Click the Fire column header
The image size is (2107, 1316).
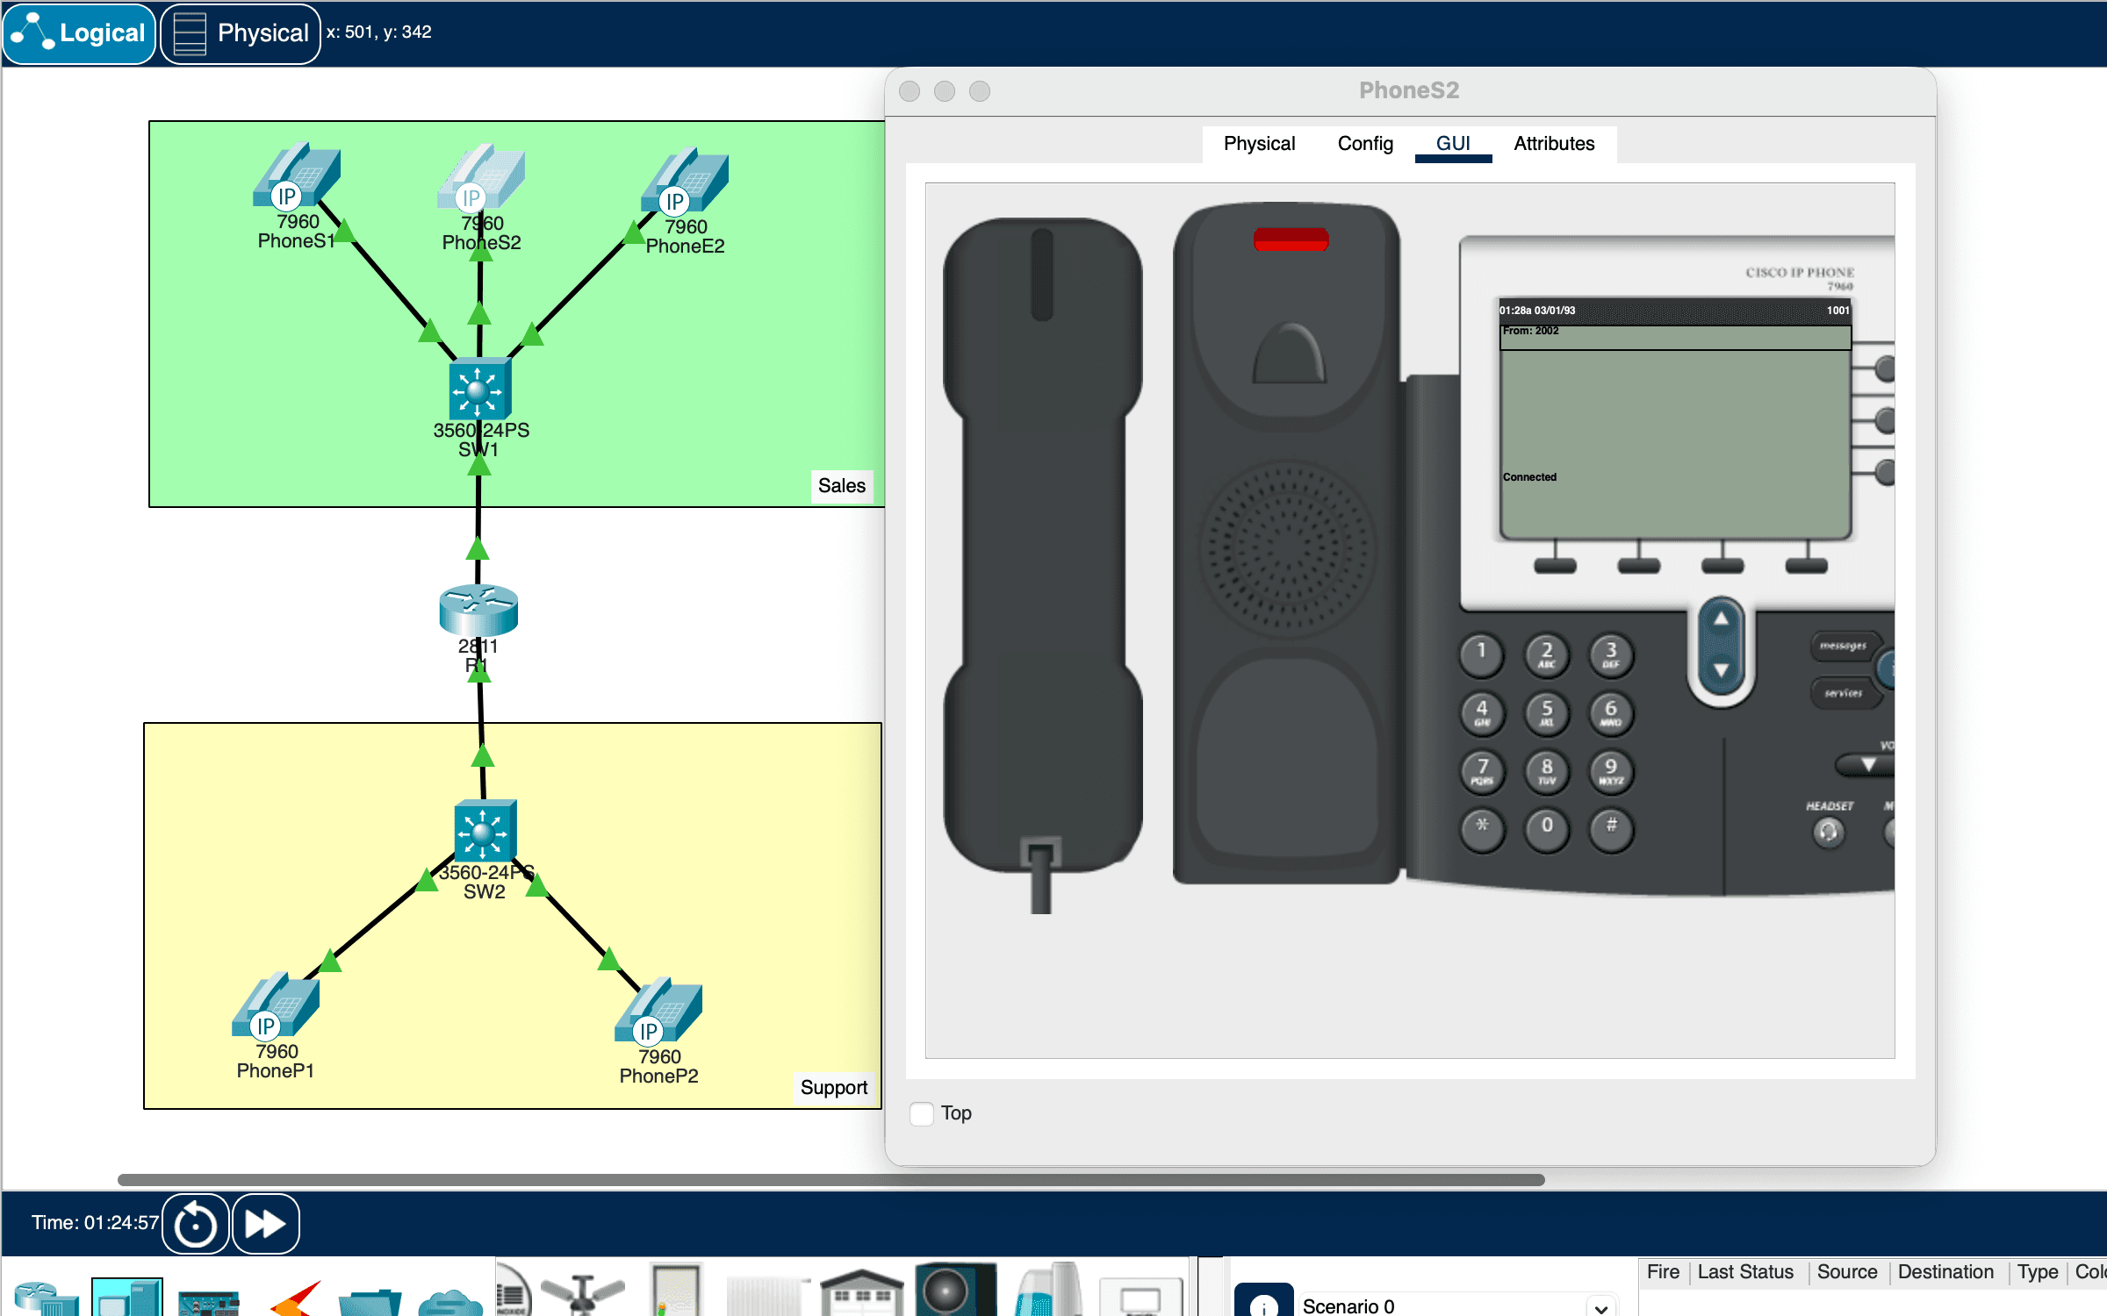click(1663, 1272)
